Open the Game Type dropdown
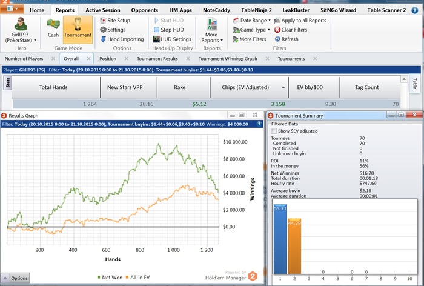Viewport: 424px width, 286px height. coord(251,30)
